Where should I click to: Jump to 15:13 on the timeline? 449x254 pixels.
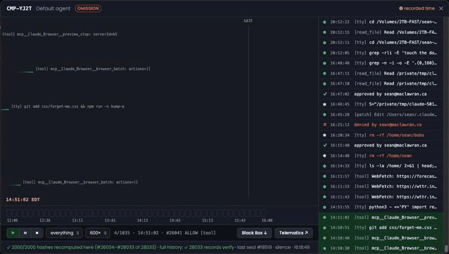point(207,220)
